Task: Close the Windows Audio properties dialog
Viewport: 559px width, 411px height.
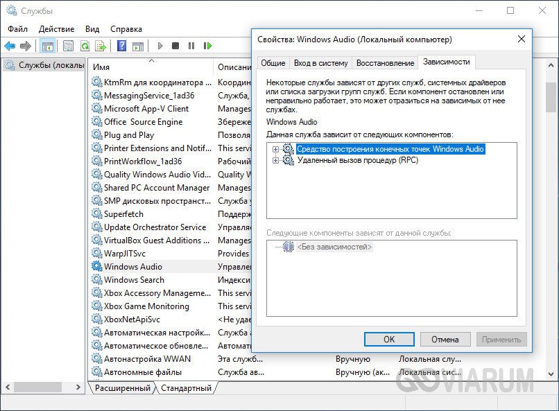Action: click(522, 40)
